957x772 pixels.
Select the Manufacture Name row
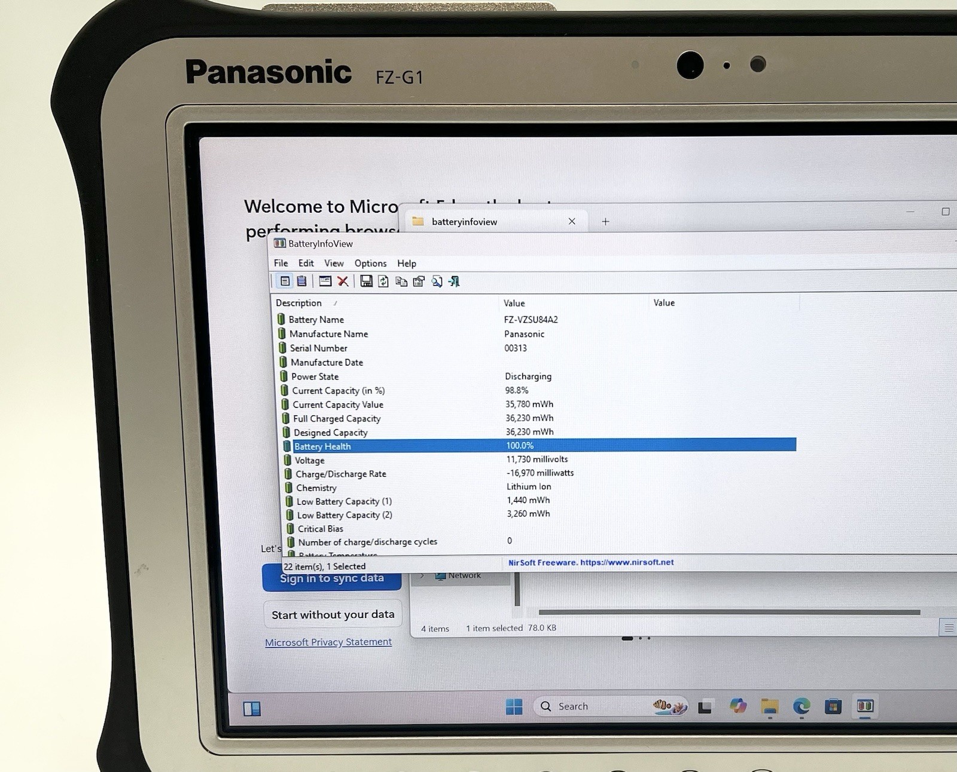coord(537,334)
